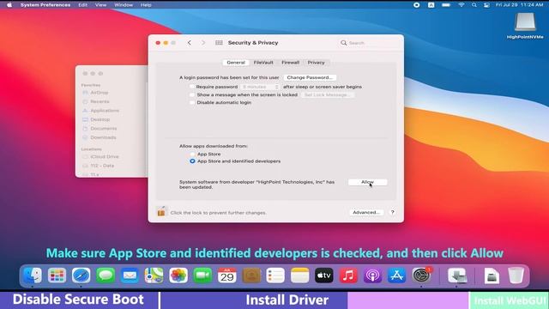Open App Store in dock
This screenshot has width=549, height=309.
click(396, 276)
